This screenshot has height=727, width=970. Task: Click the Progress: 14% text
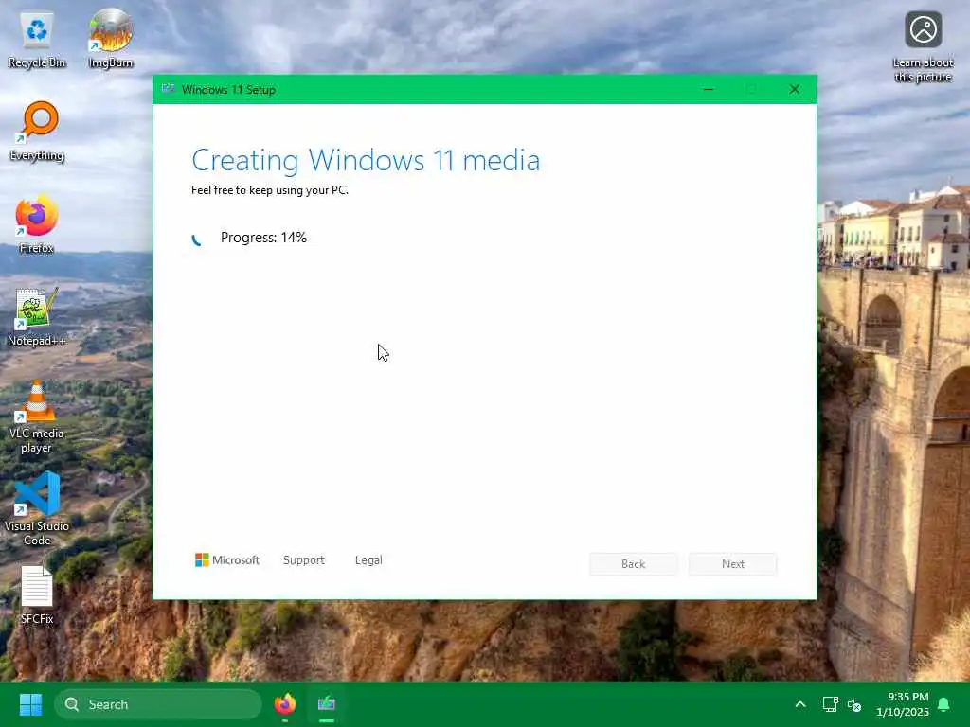263,238
